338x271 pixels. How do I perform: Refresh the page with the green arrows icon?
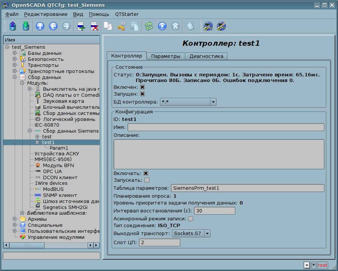[x=149, y=26]
